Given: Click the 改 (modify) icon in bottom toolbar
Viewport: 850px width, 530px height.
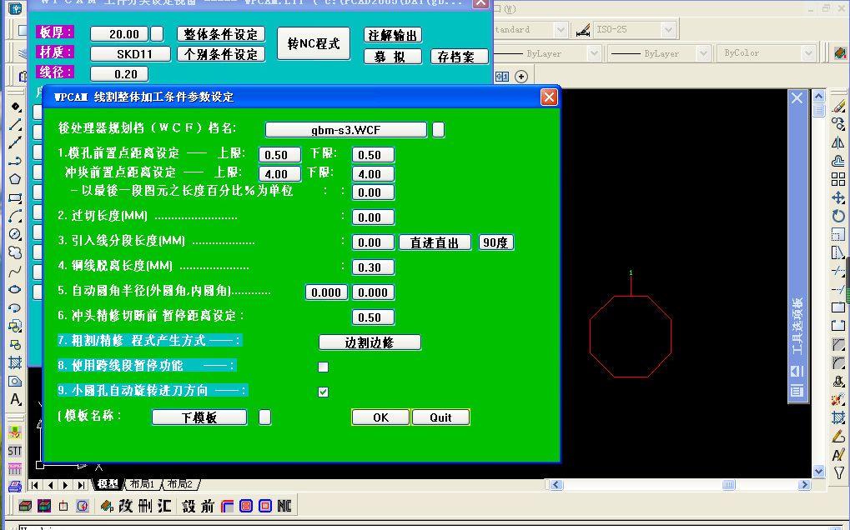Looking at the screenshot, I should 124,505.
